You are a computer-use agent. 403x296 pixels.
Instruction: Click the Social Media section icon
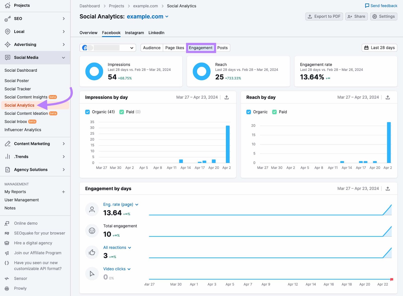pyautogui.click(x=8, y=57)
